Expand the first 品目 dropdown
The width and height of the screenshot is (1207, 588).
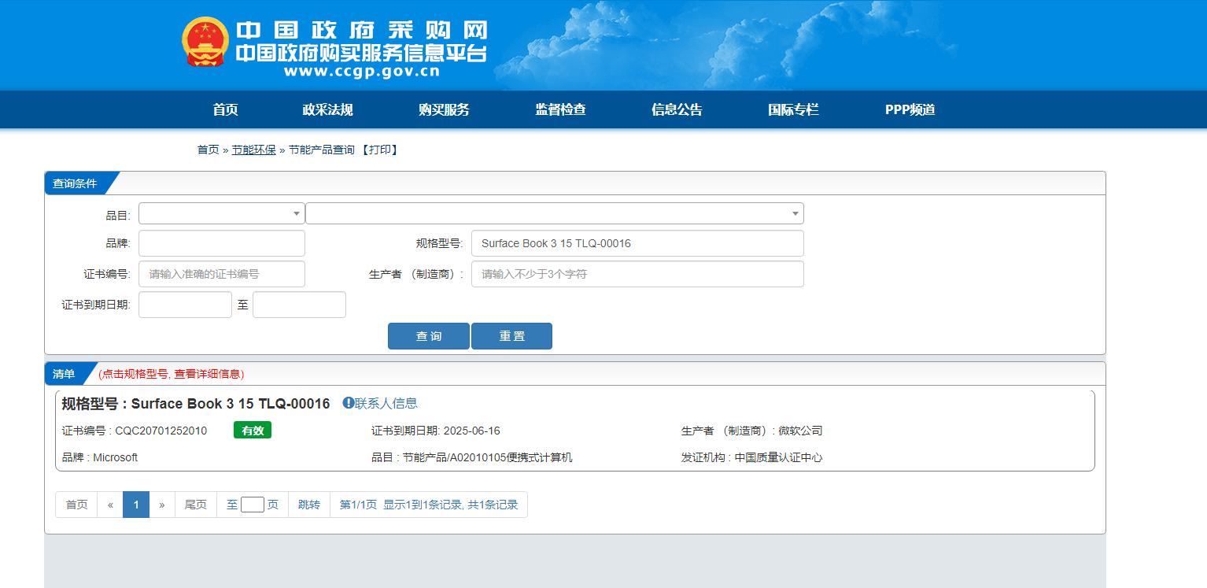tap(222, 213)
